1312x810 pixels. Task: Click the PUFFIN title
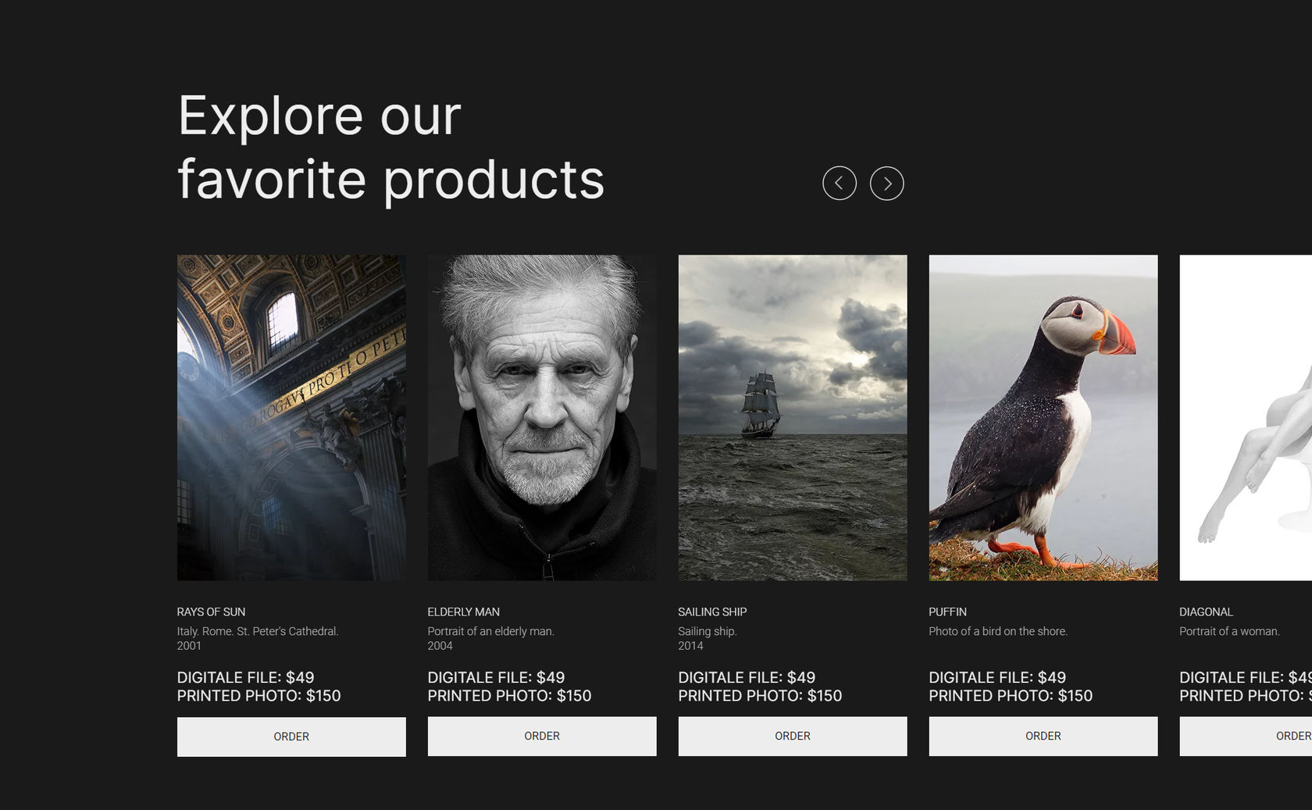pos(947,612)
